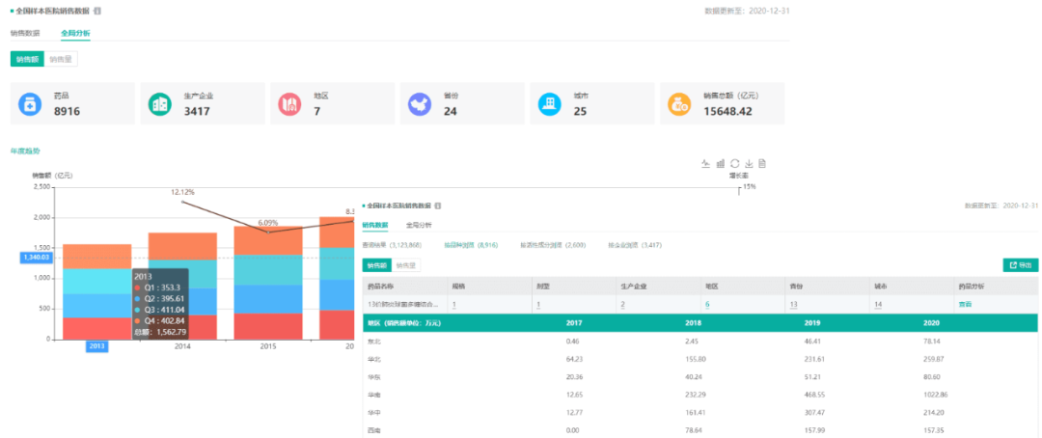Click the 地区 pink map icon
1042x438 pixels.
coord(288,104)
